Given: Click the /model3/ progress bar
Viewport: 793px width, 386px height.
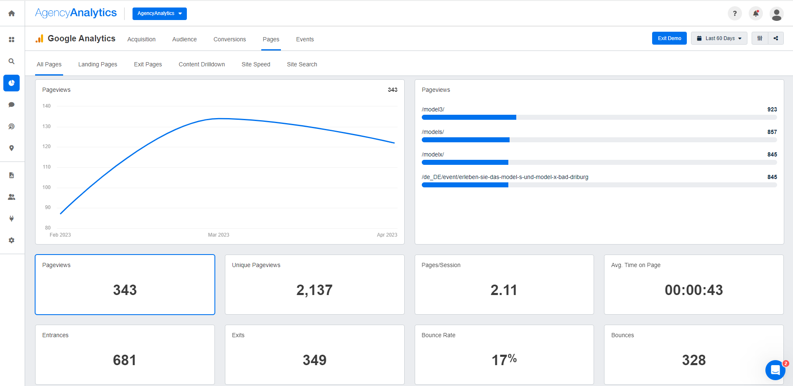Looking at the screenshot, I should (x=599, y=118).
